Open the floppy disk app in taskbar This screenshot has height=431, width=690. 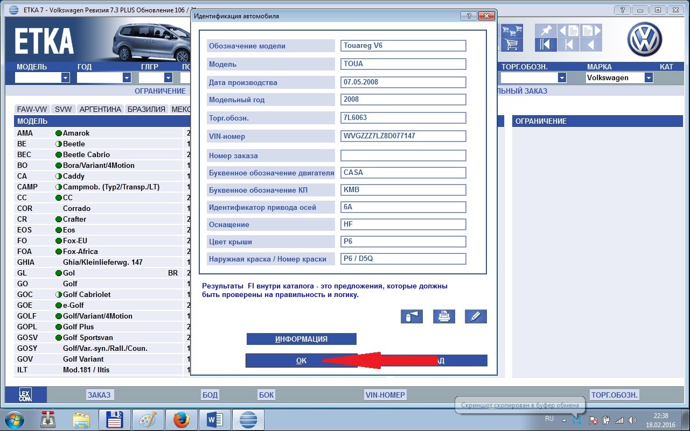click(x=115, y=419)
